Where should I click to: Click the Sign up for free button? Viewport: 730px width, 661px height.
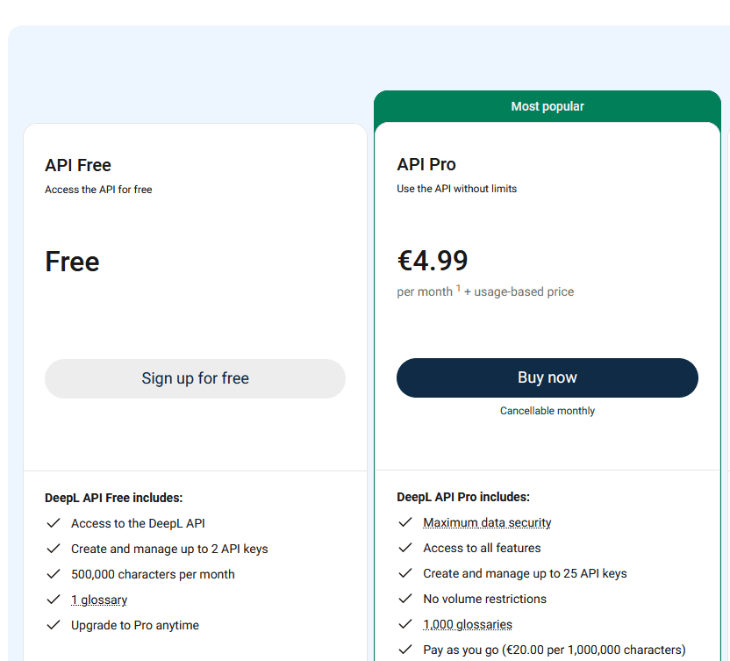[195, 378]
